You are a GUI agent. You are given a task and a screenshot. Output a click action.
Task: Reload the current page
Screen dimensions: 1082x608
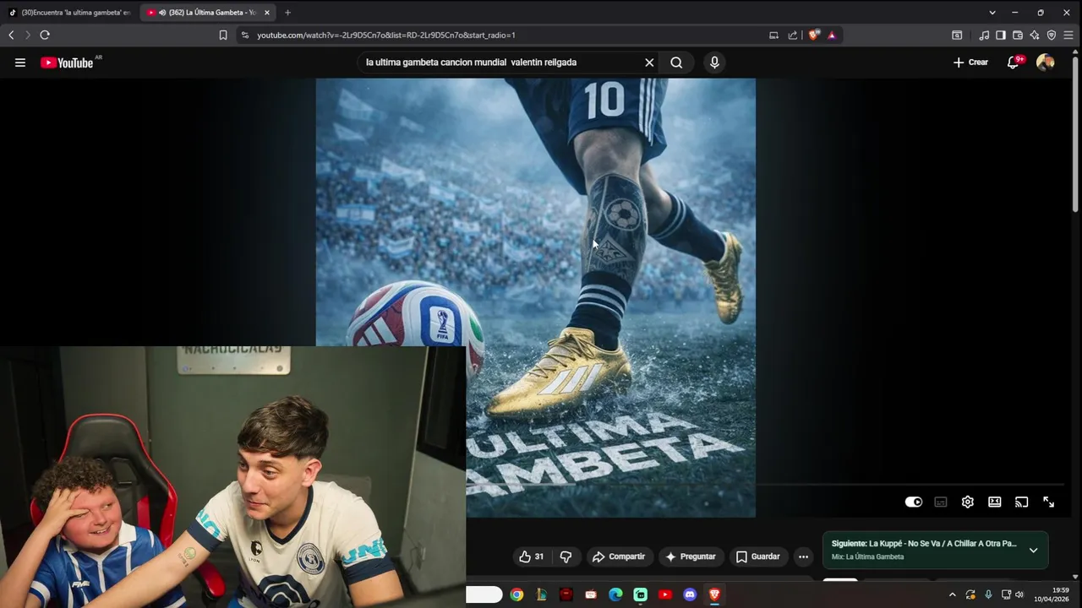pos(45,35)
